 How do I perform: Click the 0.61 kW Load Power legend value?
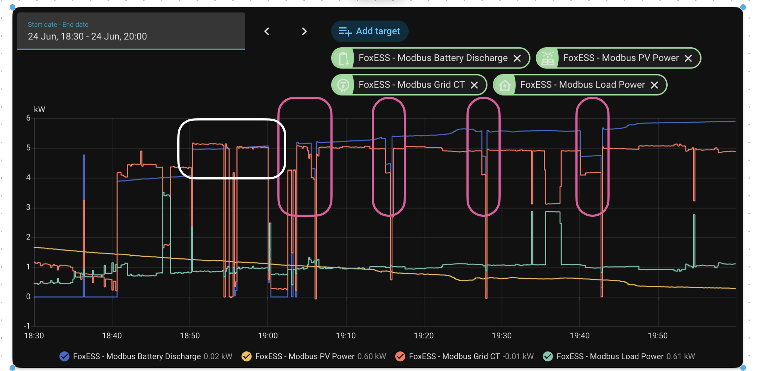(x=681, y=356)
